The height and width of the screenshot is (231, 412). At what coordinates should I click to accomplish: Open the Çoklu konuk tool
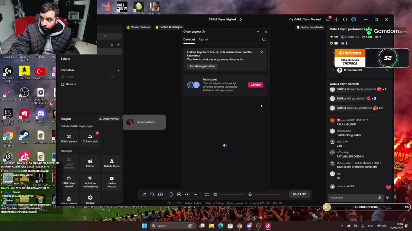tap(90, 139)
